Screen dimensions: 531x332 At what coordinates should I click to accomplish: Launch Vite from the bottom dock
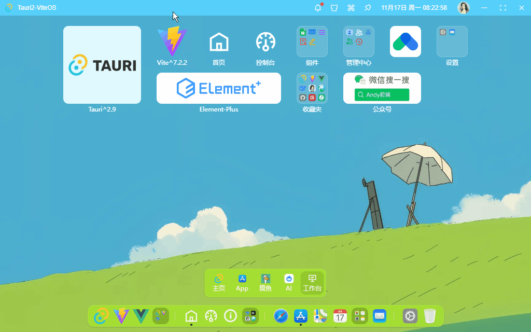click(x=121, y=316)
